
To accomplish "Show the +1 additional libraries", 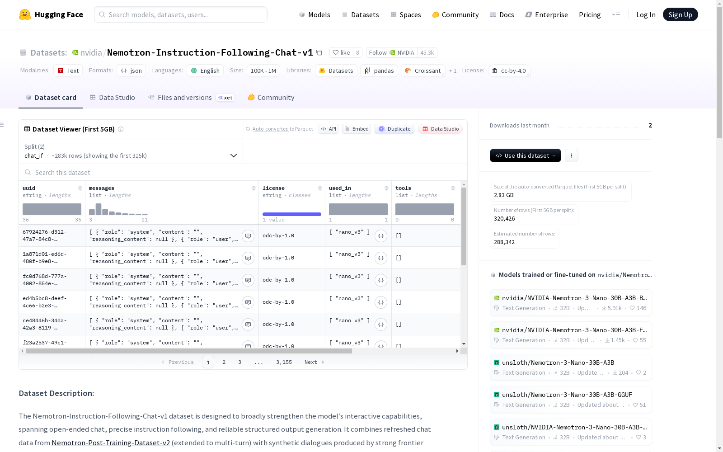I will 453,71.
